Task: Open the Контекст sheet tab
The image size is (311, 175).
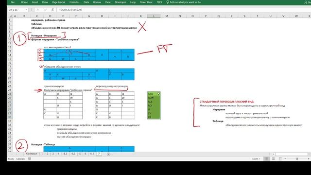Action: 31,154
